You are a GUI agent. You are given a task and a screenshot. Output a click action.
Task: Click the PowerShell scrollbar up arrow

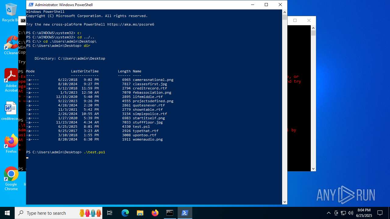click(285, 12)
